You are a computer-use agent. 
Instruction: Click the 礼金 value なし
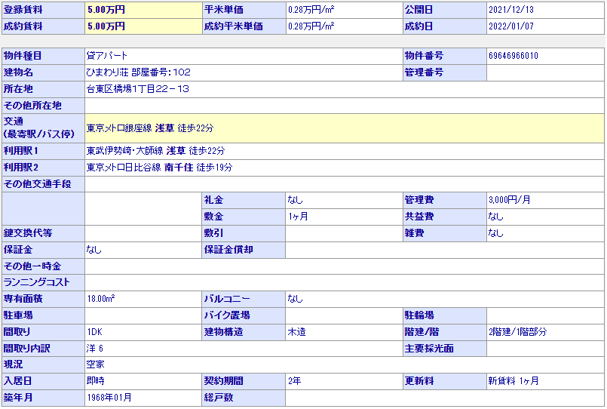pyautogui.click(x=295, y=200)
